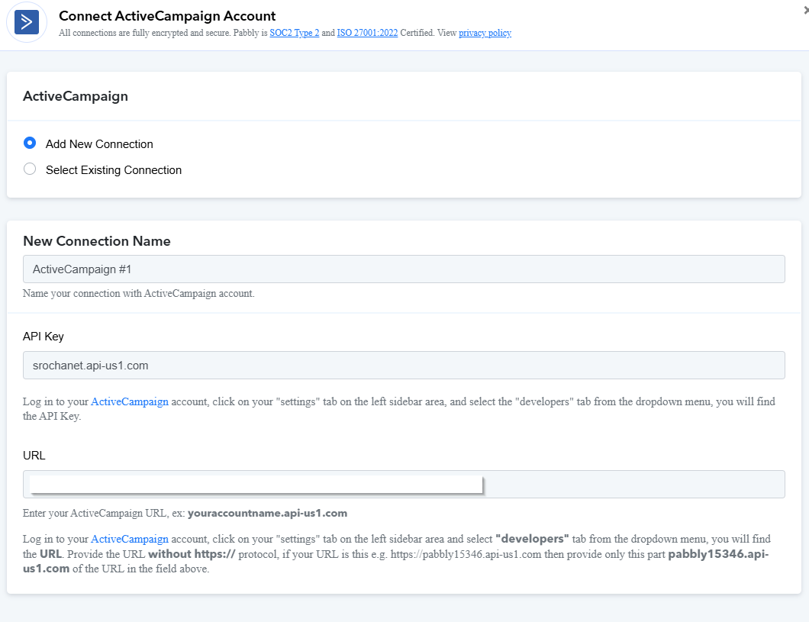
Task: Select the Select Existing Connection radio button
Action: [x=30, y=169]
